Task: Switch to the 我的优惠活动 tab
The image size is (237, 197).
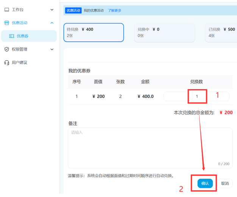Action: tap(94, 11)
